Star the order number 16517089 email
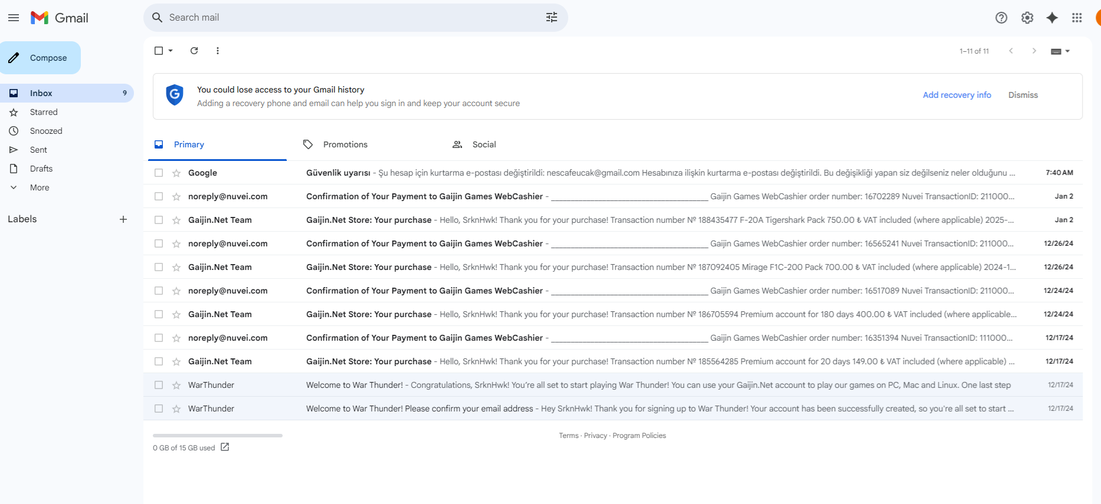Viewport: 1101px width, 504px height. pos(176,291)
